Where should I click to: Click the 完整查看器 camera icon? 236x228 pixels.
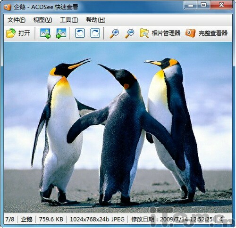coord(190,33)
